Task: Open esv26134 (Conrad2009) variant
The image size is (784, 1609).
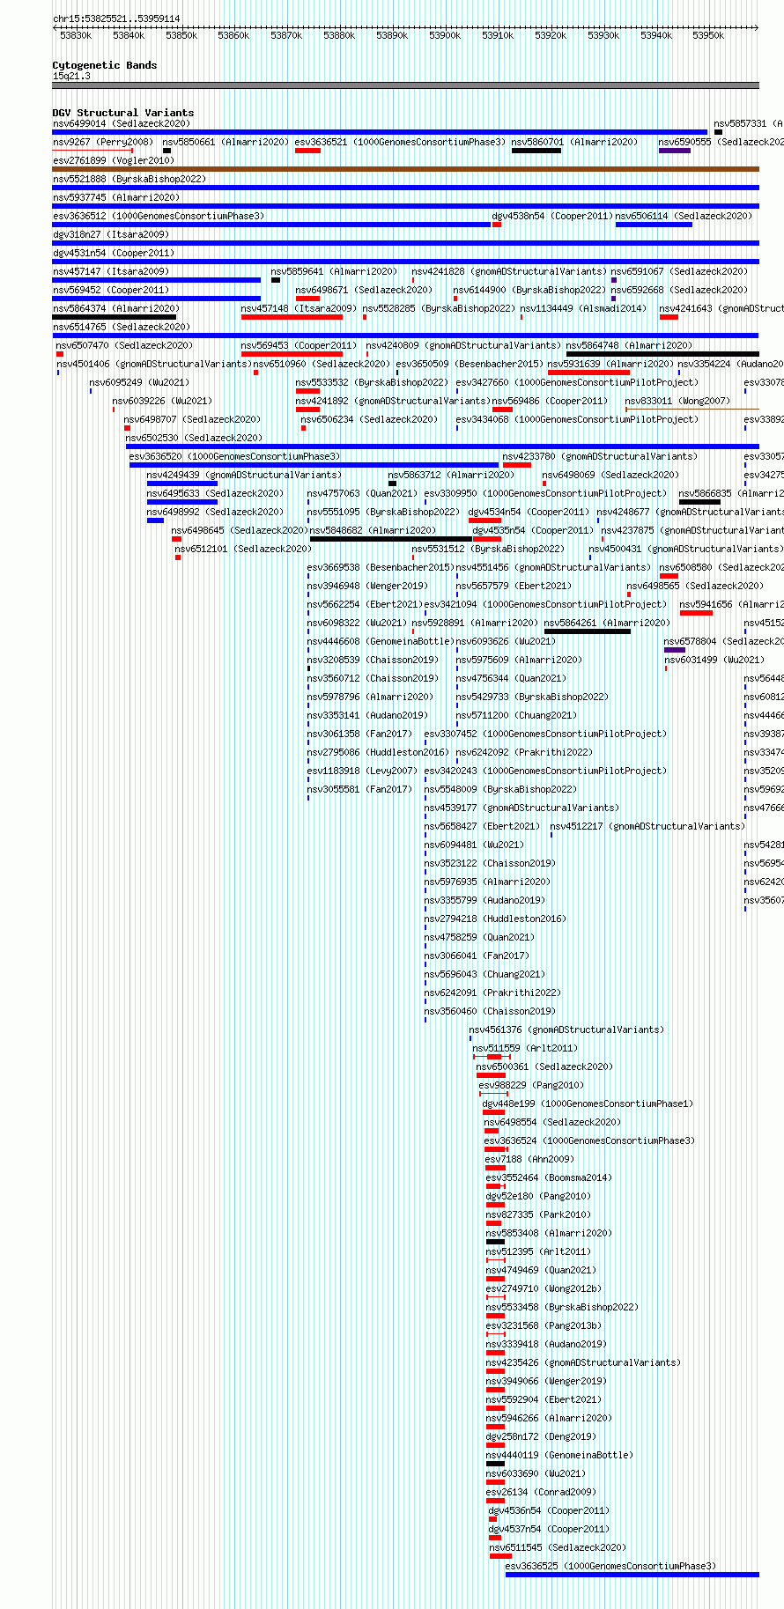Action: pos(542,1492)
